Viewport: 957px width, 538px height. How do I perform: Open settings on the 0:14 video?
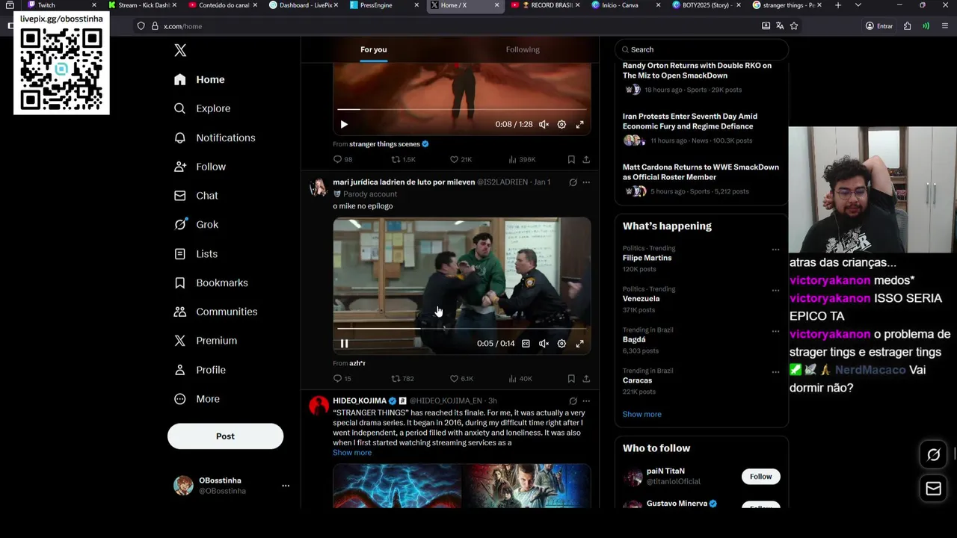pyautogui.click(x=561, y=344)
